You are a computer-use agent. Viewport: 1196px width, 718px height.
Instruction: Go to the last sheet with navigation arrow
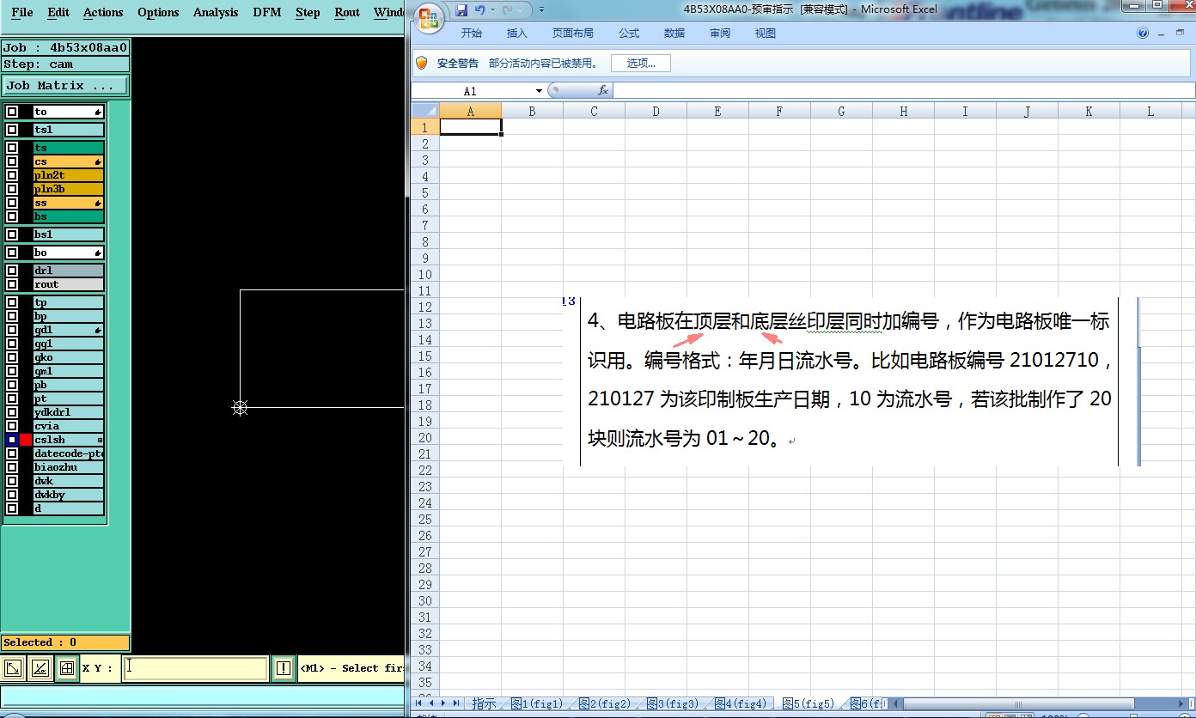456,703
